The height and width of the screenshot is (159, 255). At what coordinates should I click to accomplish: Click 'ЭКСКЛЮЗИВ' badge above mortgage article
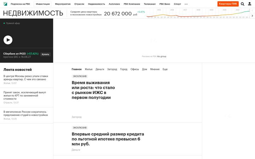click(x=80, y=128)
